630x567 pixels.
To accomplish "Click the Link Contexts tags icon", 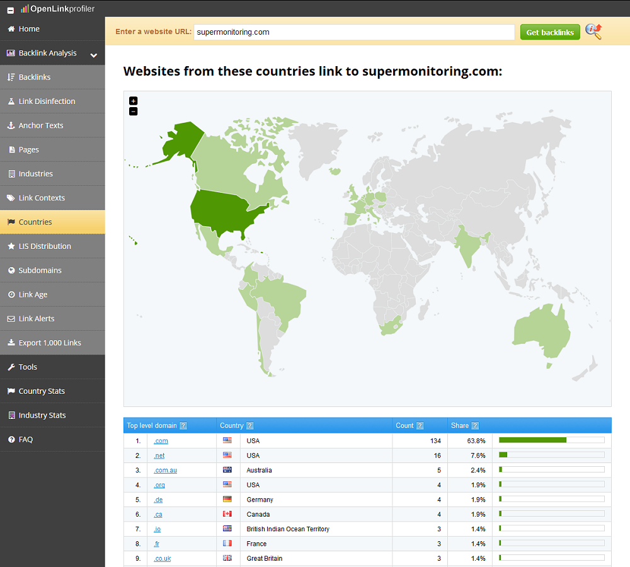I will coord(11,198).
